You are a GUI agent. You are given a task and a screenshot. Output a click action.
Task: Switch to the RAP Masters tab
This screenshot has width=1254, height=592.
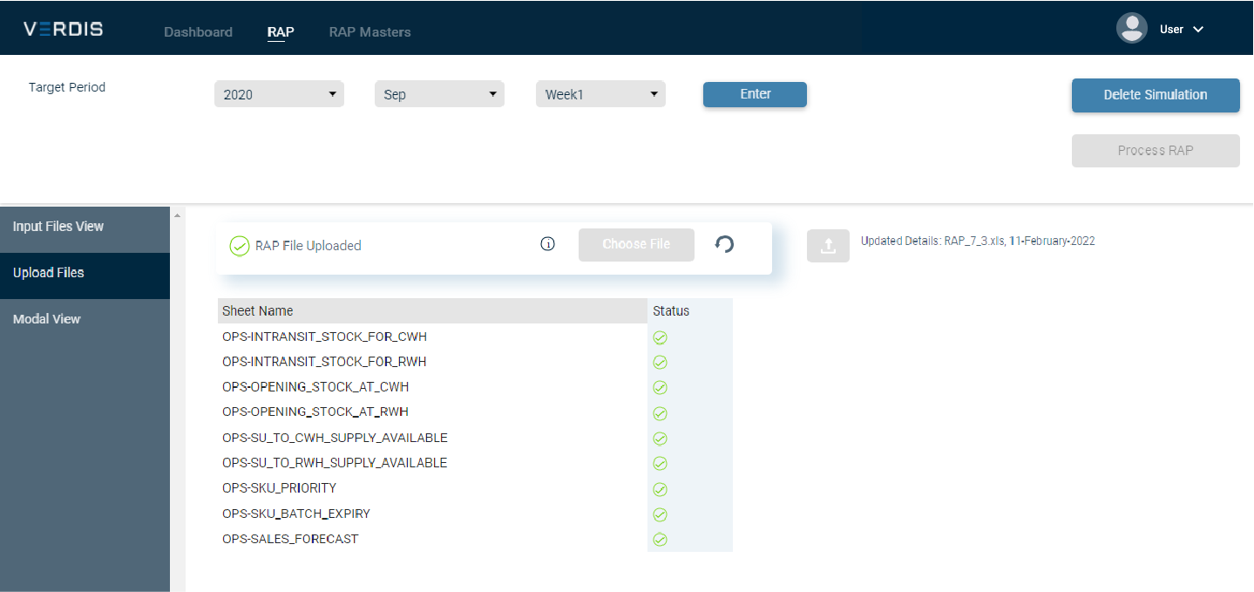coord(369,32)
